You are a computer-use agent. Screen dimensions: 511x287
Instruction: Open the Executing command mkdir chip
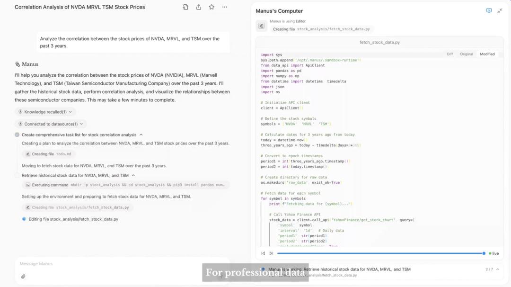point(126,185)
